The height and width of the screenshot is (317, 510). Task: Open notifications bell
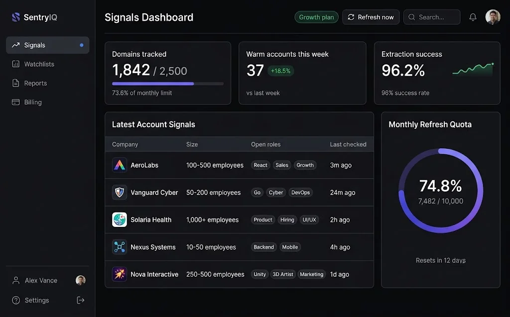(473, 17)
